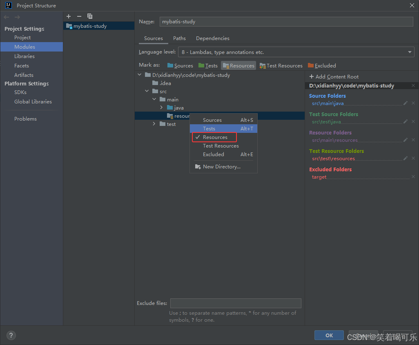Image resolution: width=419 pixels, height=345 pixels.
Task: Select the resources folder in tree
Action: tap(178, 116)
